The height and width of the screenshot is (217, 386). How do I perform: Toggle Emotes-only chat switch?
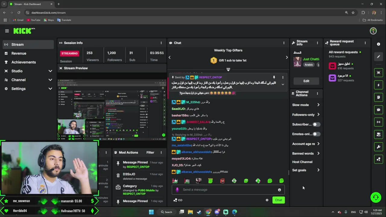316,134
